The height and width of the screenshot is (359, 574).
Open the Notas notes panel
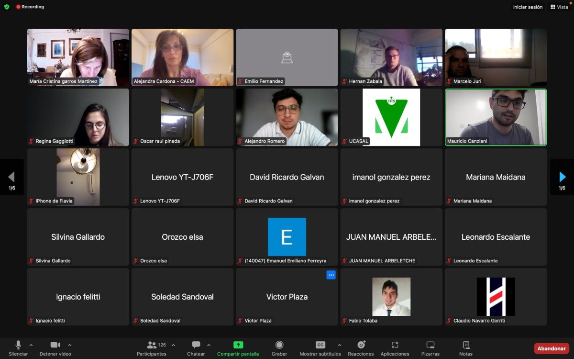465,348
